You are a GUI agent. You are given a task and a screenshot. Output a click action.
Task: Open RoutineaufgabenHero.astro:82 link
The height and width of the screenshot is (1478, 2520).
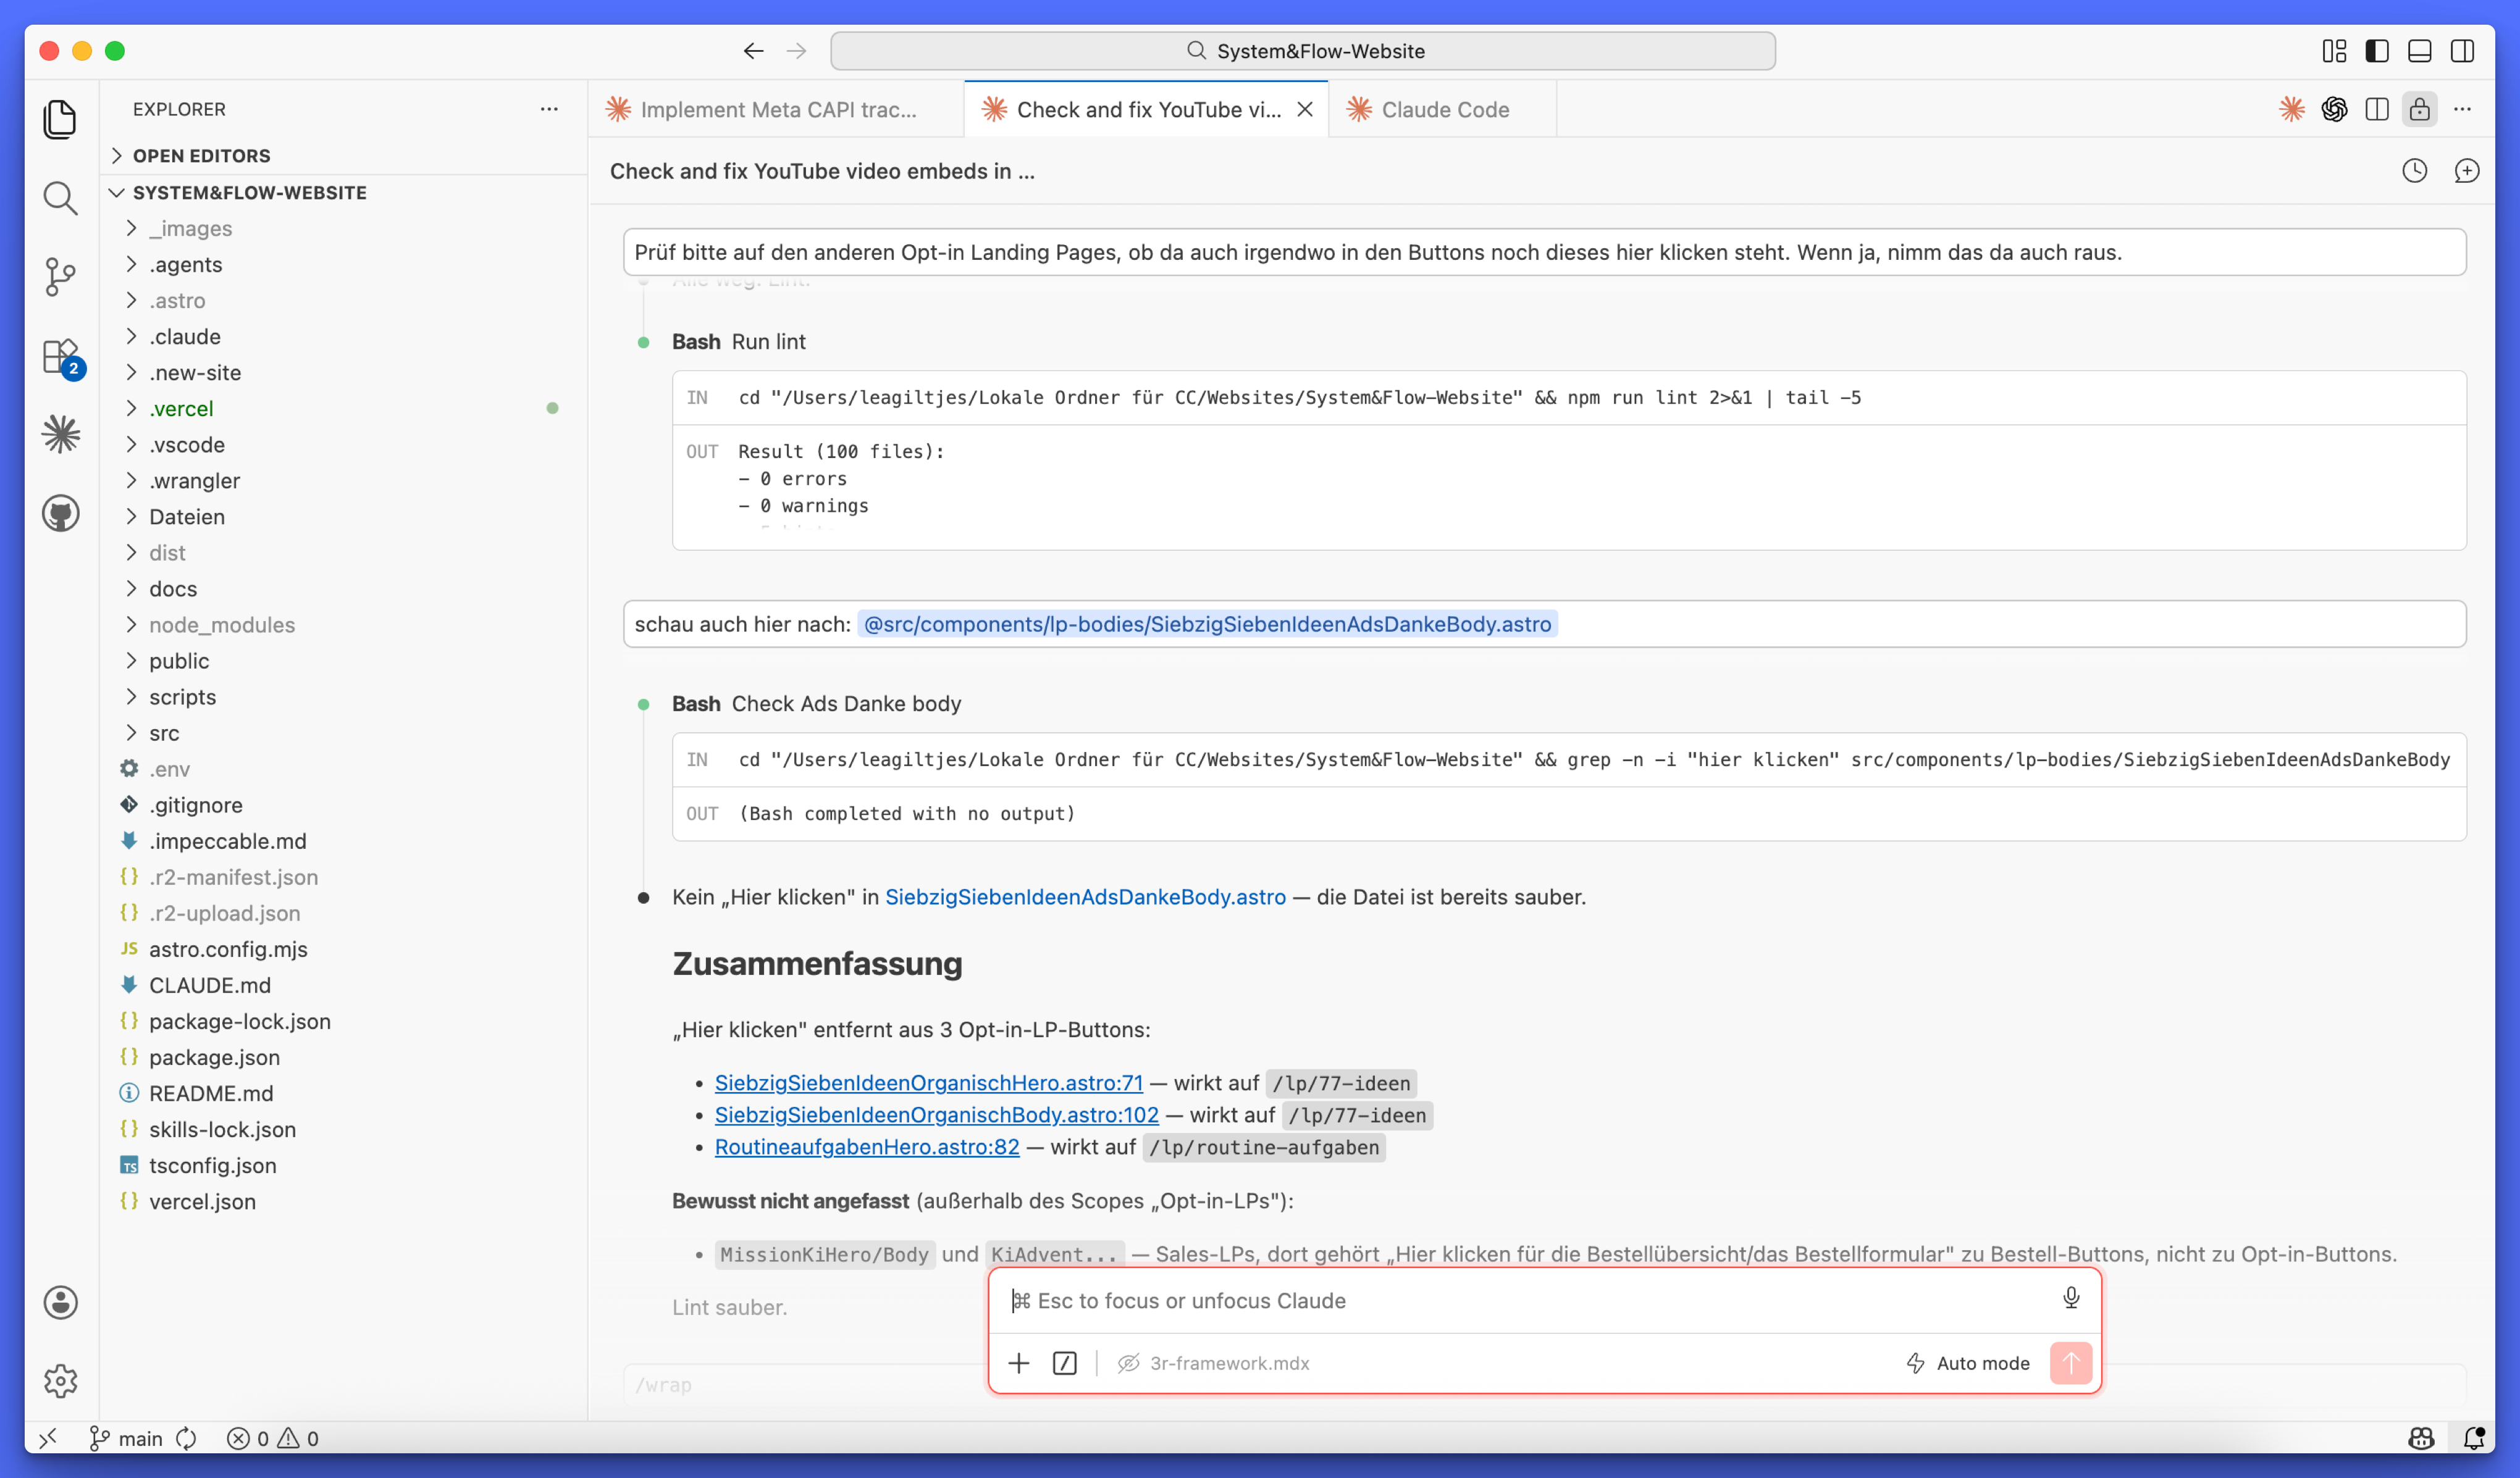pyautogui.click(x=867, y=1146)
